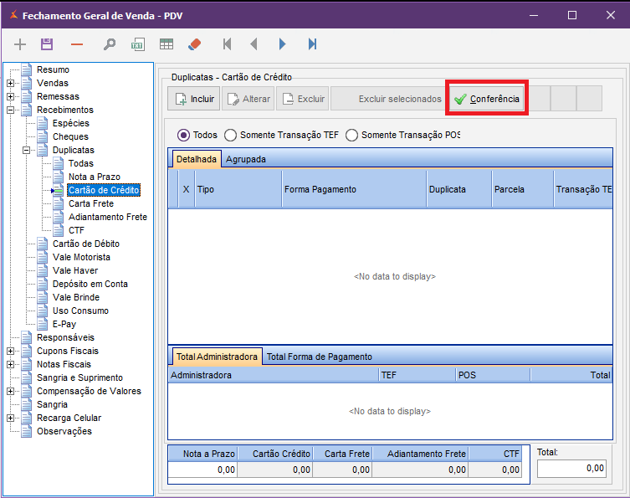This screenshot has height=498, width=630.
Task: Collapse the Recebimentos tree node
Action: click(10, 110)
